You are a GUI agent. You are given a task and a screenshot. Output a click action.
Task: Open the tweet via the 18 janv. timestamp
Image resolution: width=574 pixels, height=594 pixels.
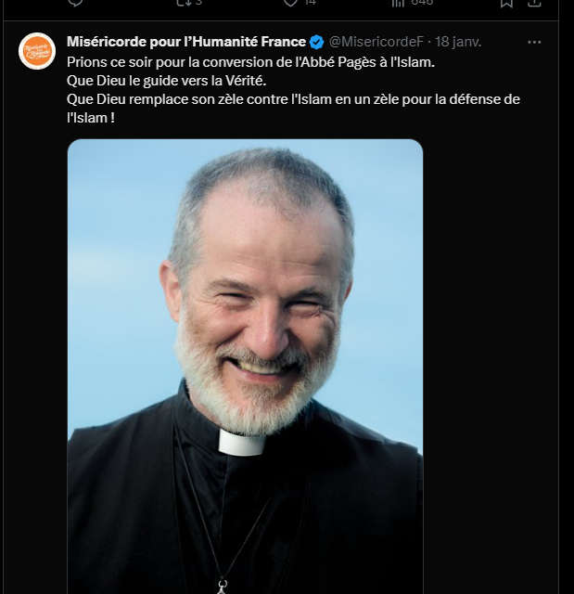[x=458, y=42]
